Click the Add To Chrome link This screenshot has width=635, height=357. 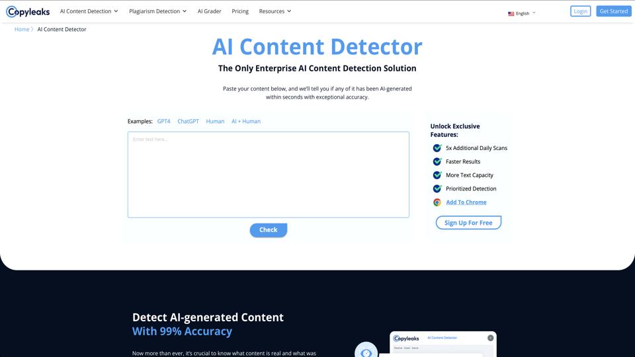466,202
